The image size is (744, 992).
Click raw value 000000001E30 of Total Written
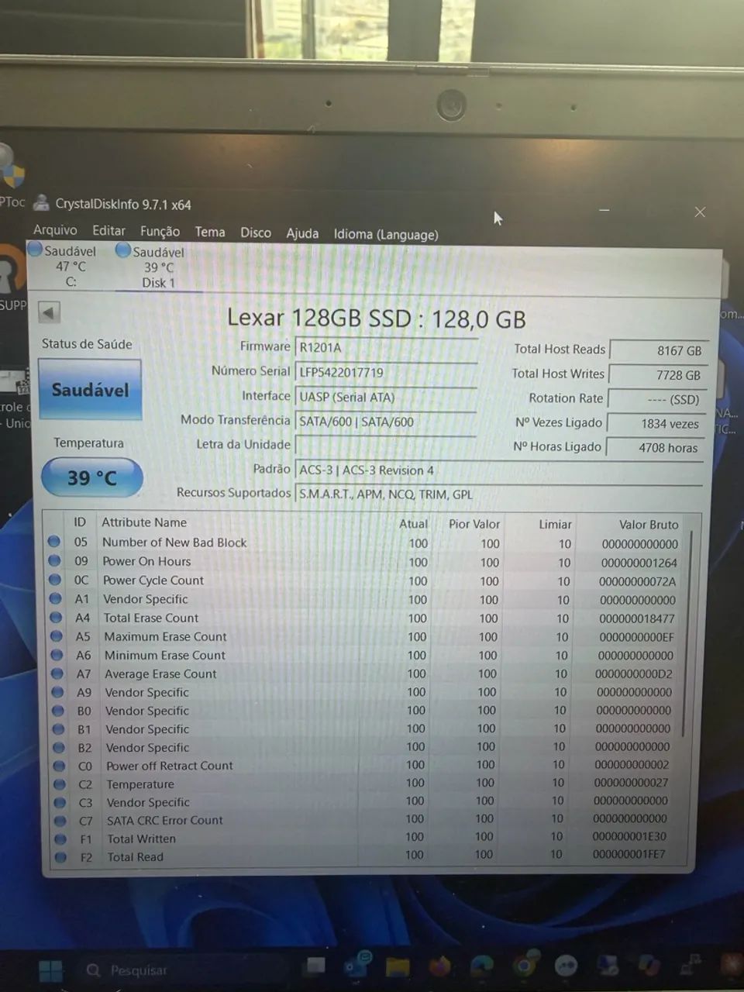pyautogui.click(x=629, y=836)
